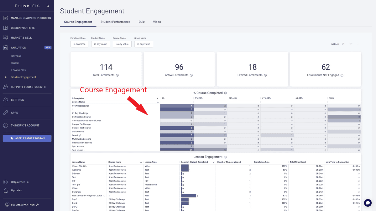
Task: Select 'Certification Course - Fall 2021' row
Action: pyautogui.click(x=86, y=121)
